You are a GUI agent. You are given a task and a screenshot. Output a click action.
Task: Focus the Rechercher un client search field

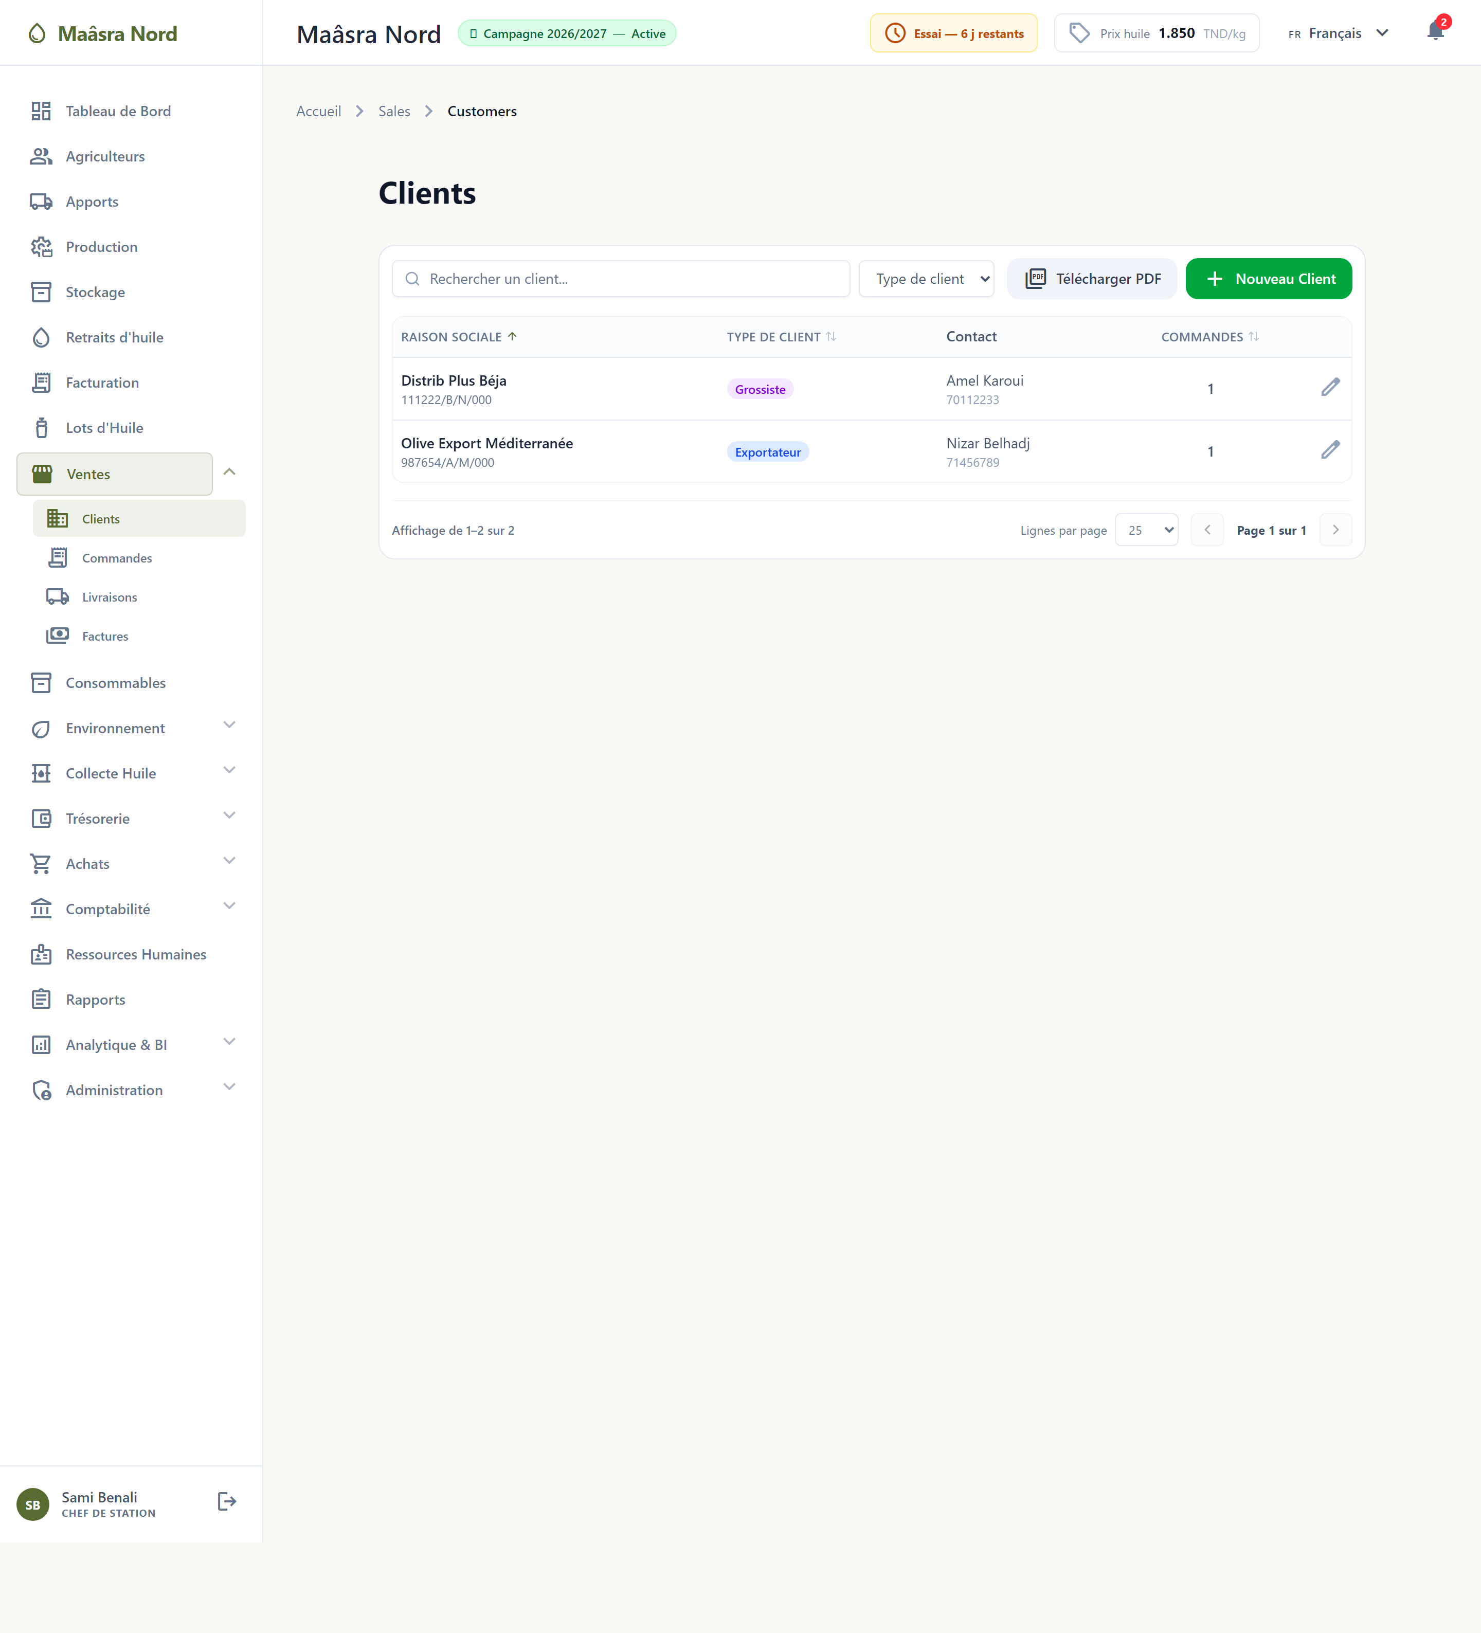pyautogui.click(x=621, y=279)
